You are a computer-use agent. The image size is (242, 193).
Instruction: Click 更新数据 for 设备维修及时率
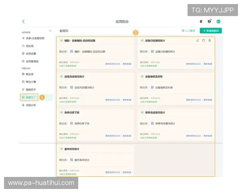coord(208,100)
